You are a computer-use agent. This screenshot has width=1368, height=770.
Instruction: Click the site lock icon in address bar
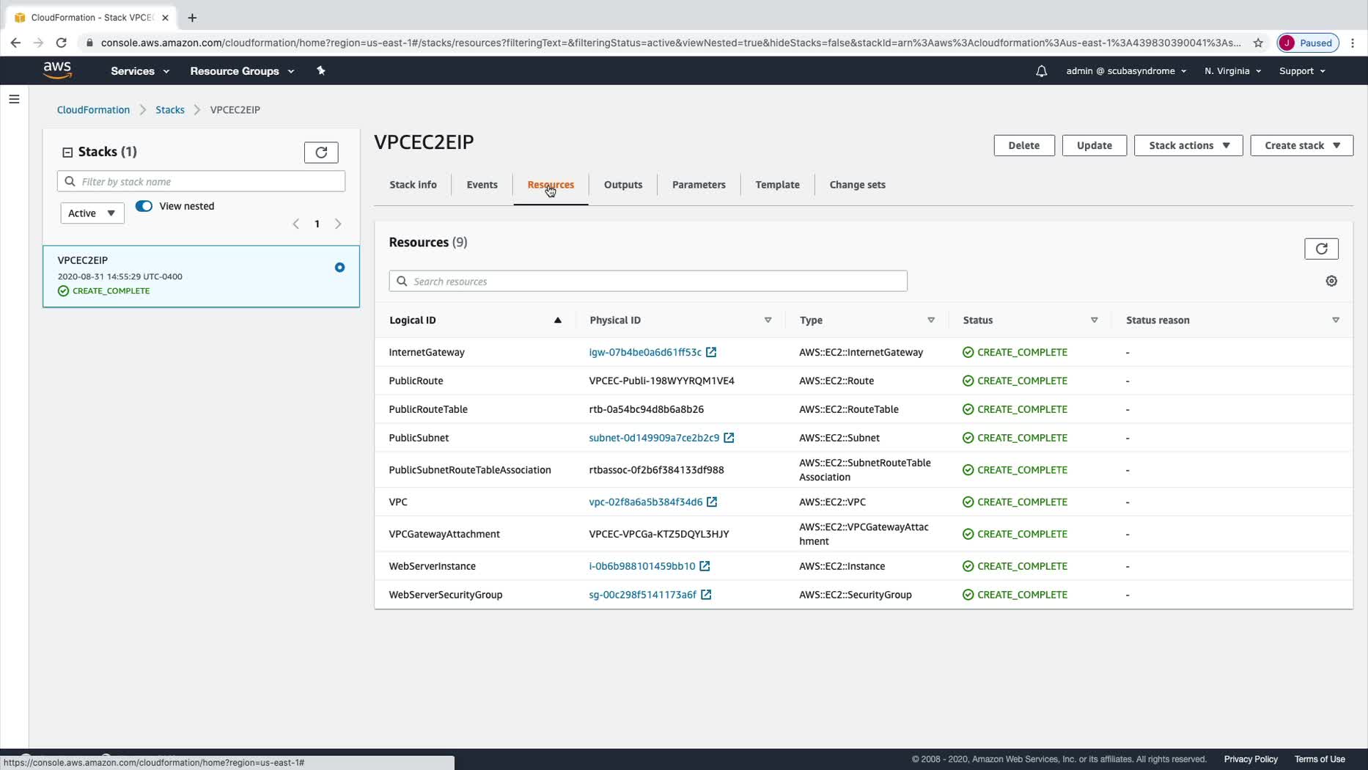pyautogui.click(x=89, y=43)
